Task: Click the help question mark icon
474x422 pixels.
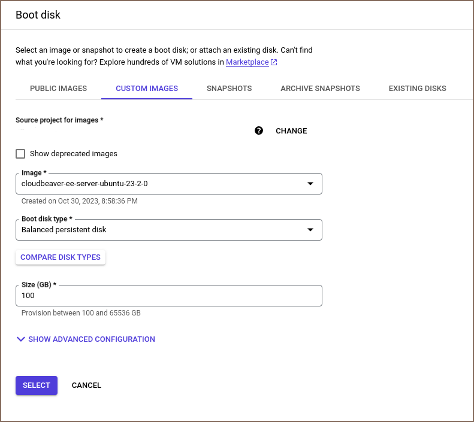Action: coord(259,130)
